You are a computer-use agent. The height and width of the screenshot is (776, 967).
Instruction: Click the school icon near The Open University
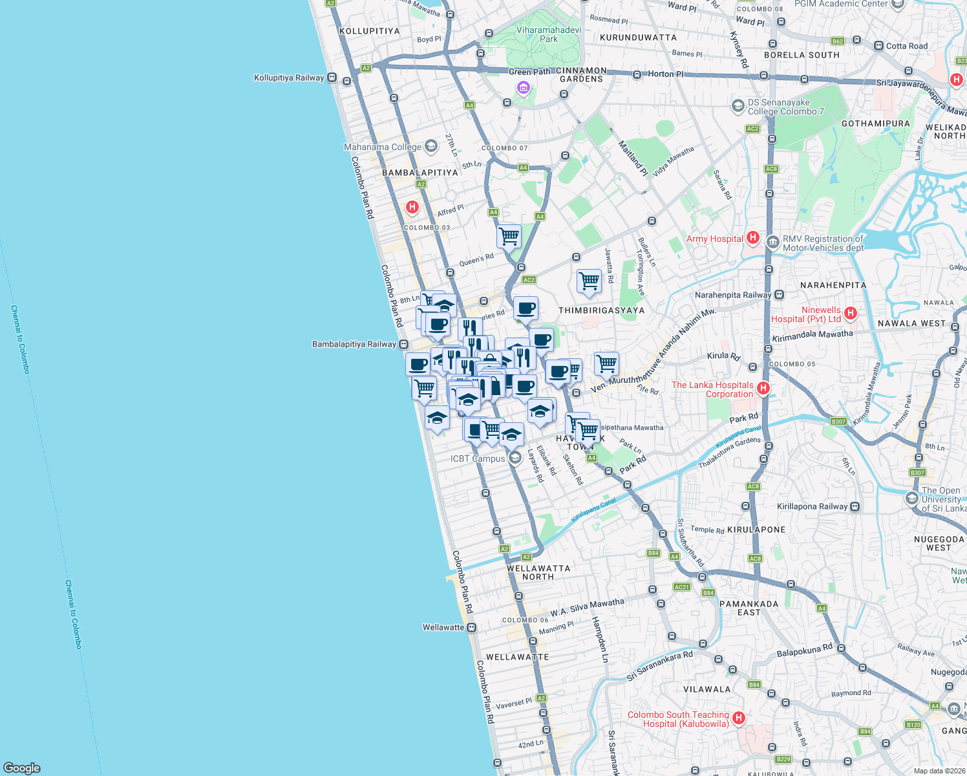911,497
